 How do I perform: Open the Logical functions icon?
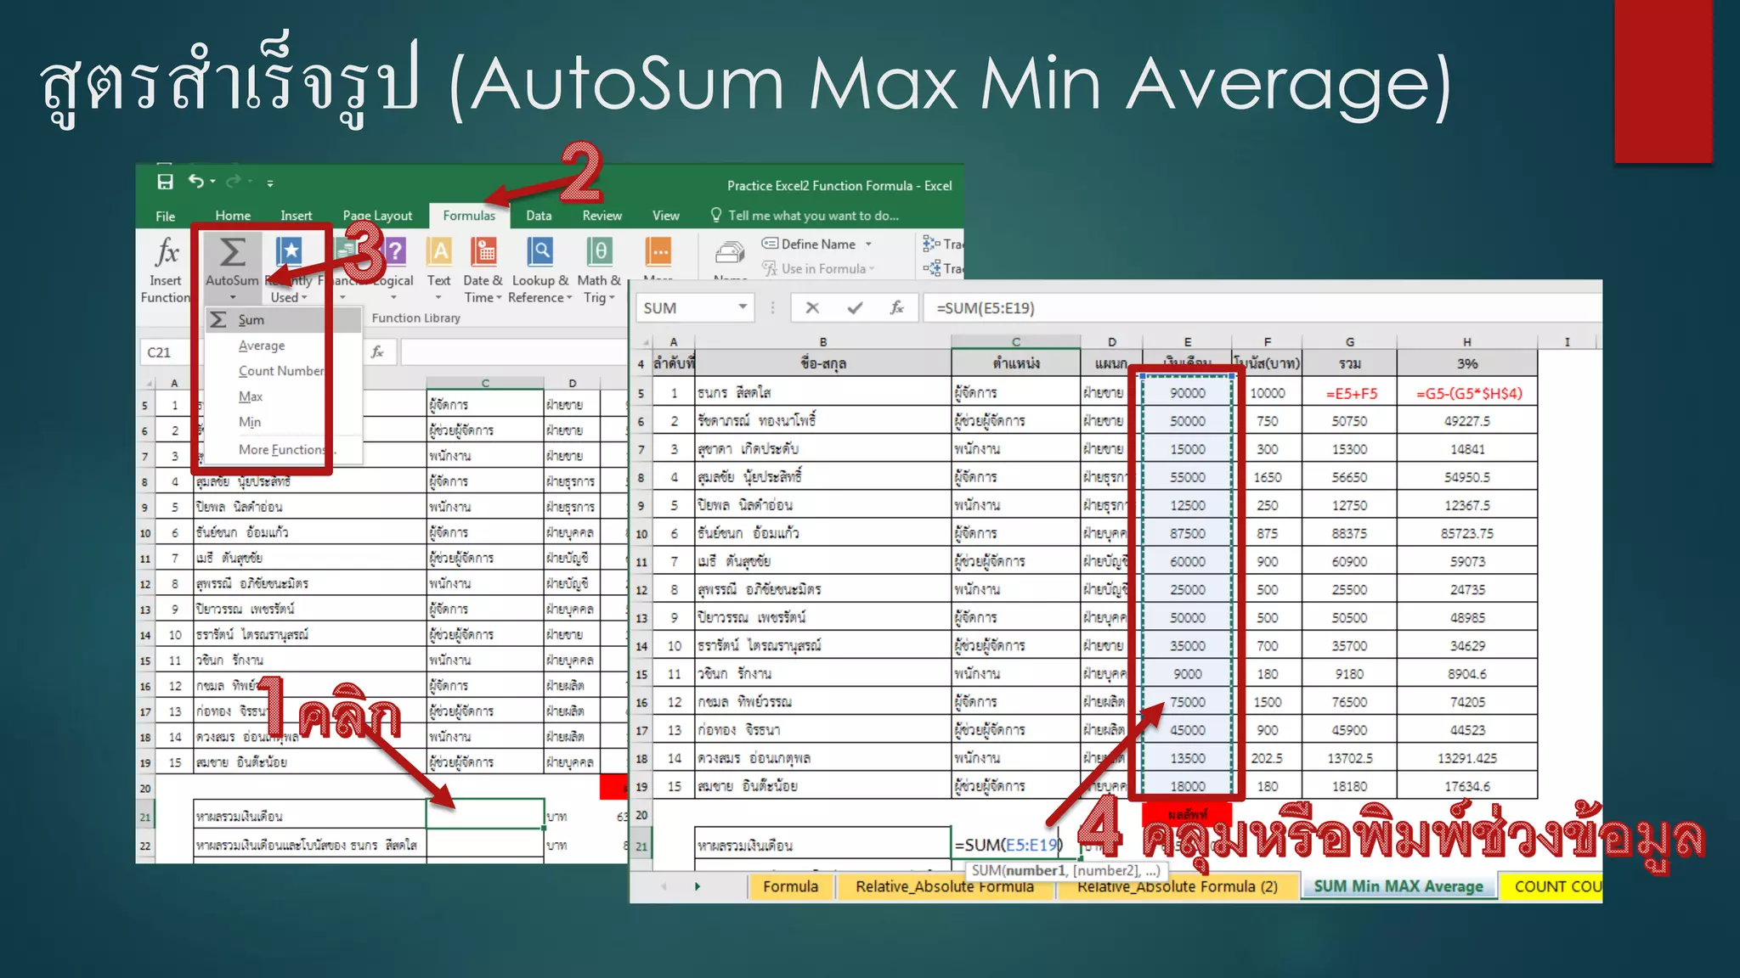395,250
